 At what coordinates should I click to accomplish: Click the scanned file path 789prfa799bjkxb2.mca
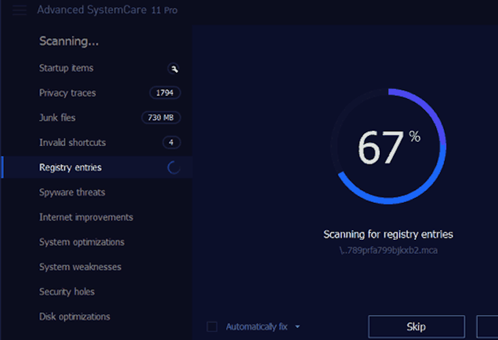click(x=388, y=251)
